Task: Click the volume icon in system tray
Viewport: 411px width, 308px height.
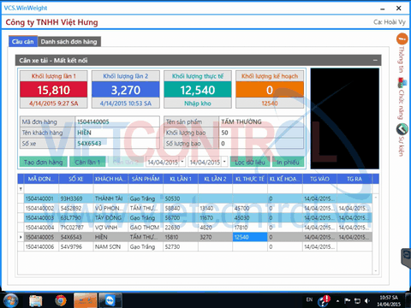Action: (366, 300)
